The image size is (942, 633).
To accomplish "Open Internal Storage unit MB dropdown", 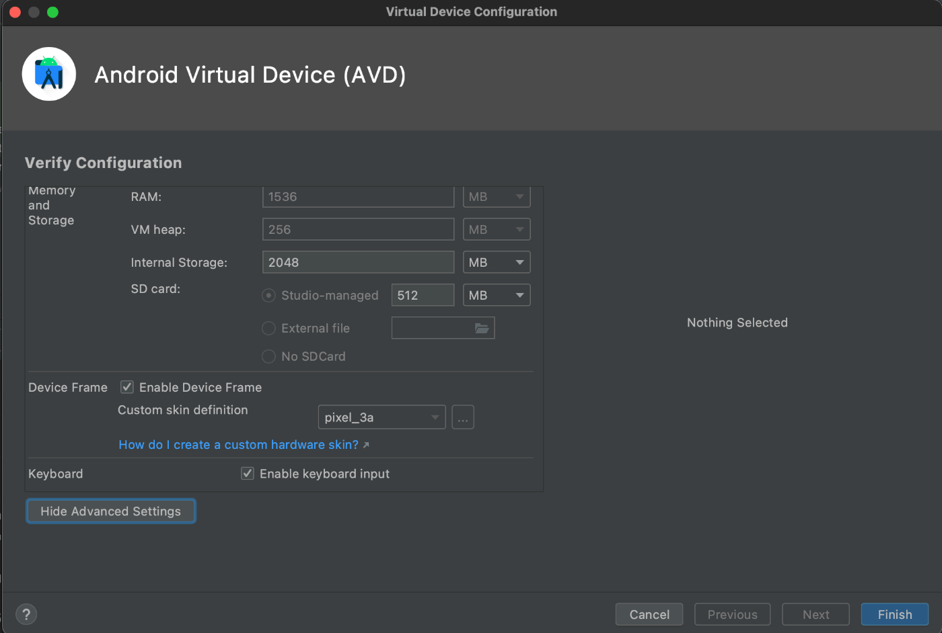I will [x=497, y=262].
